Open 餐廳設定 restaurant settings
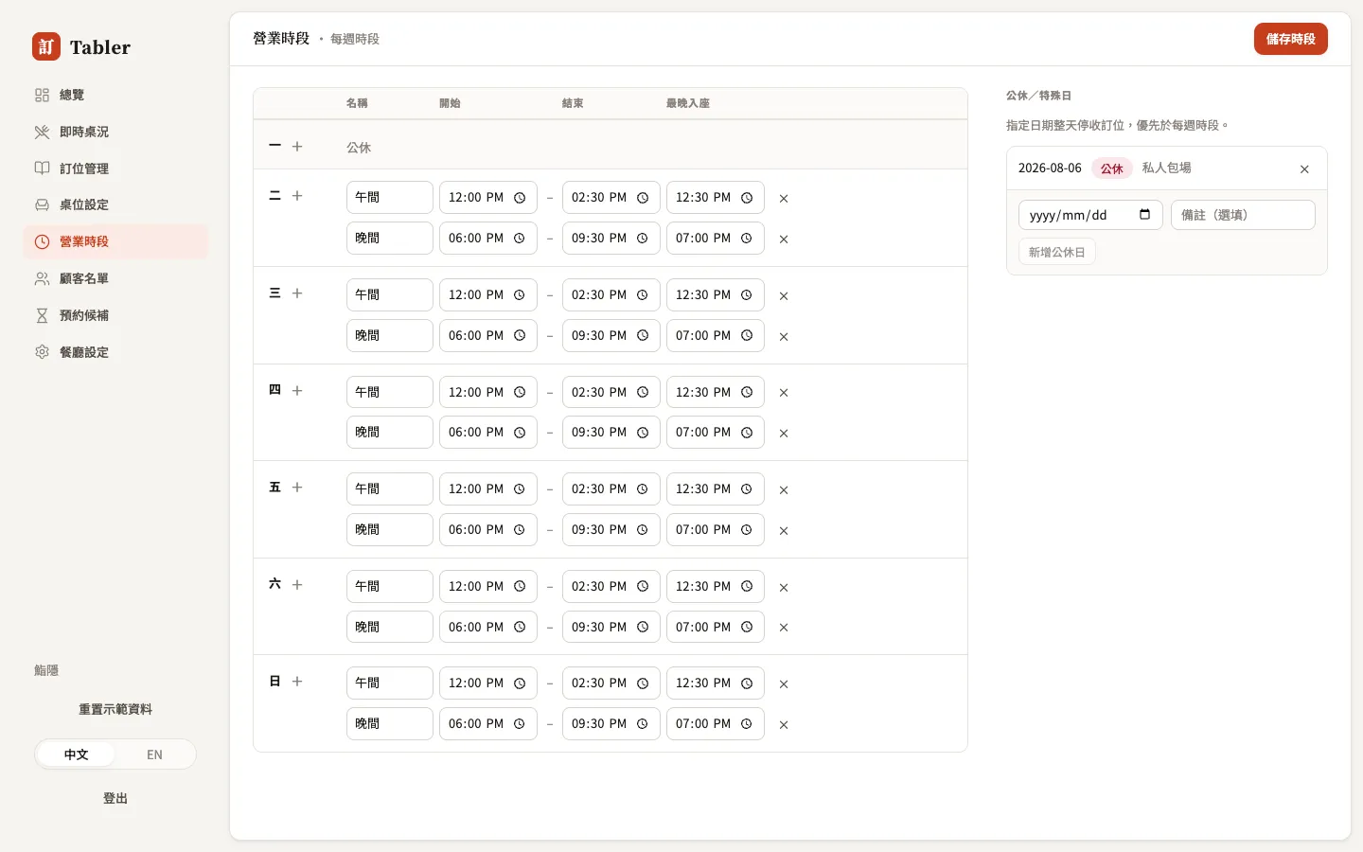This screenshot has height=852, width=1363. [115, 352]
